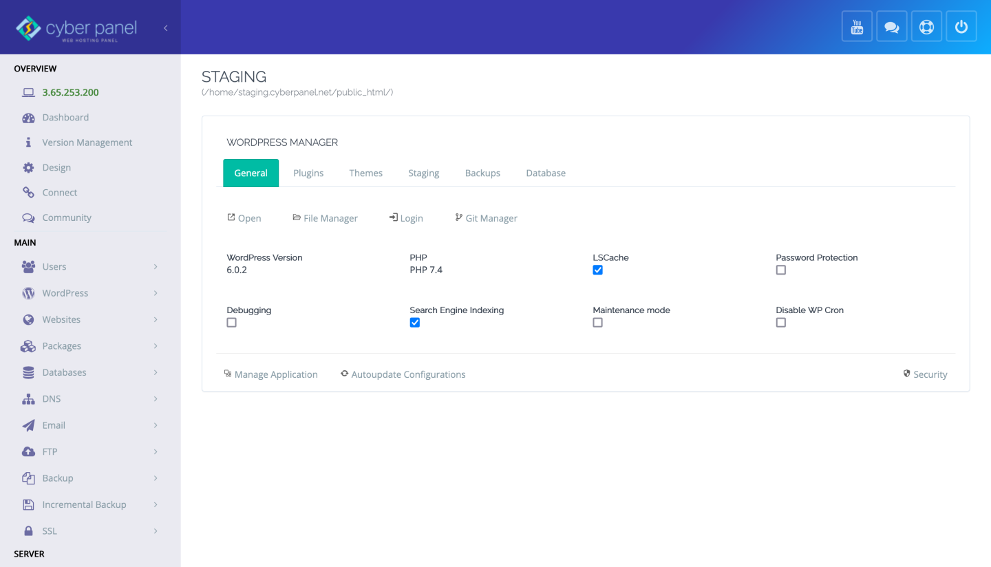991x567 pixels.
Task: Click the power/logout icon
Action: 961,25
